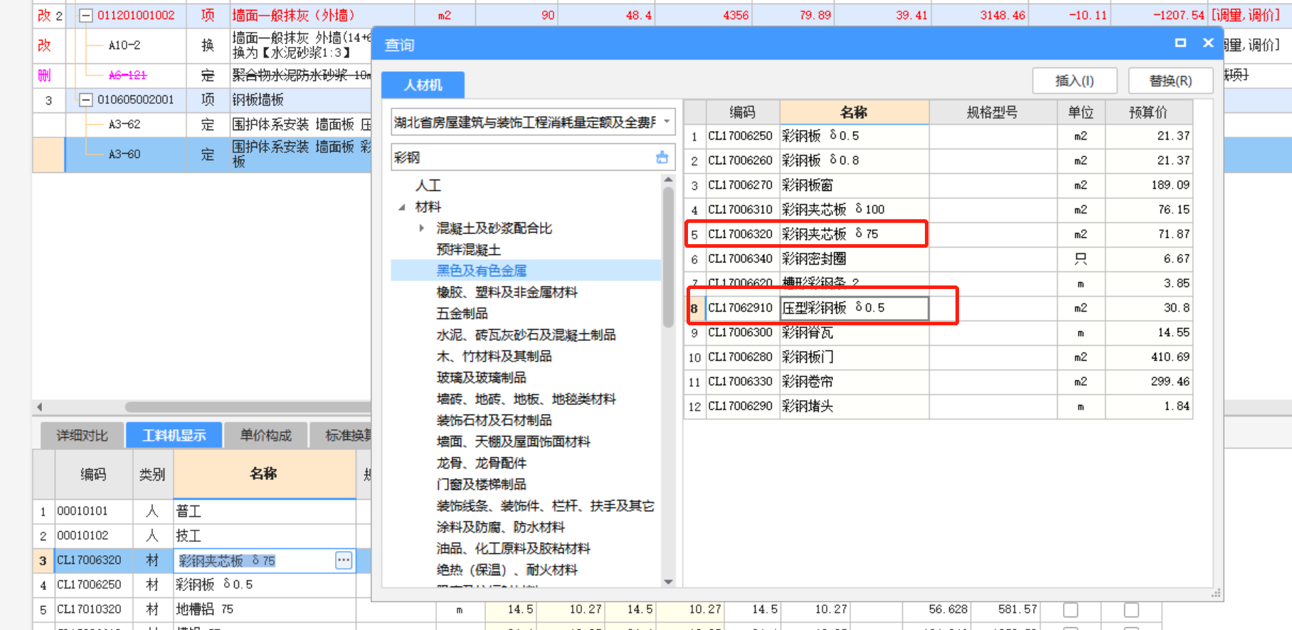Sort results by the 编码 column header
Viewport: 1292px width, 630px height.
743,112
